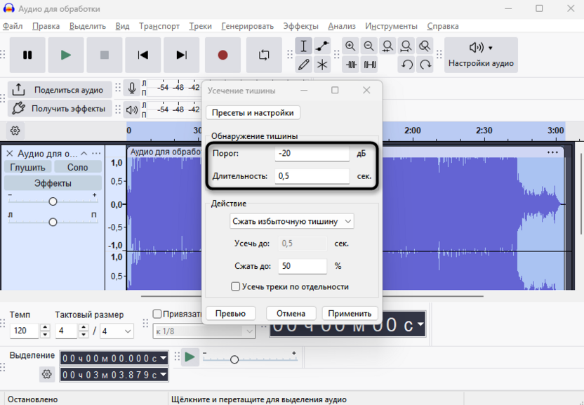The height and width of the screenshot is (405, 584).
Task: Click the Undo arrow icon
Action: [407, 65]
